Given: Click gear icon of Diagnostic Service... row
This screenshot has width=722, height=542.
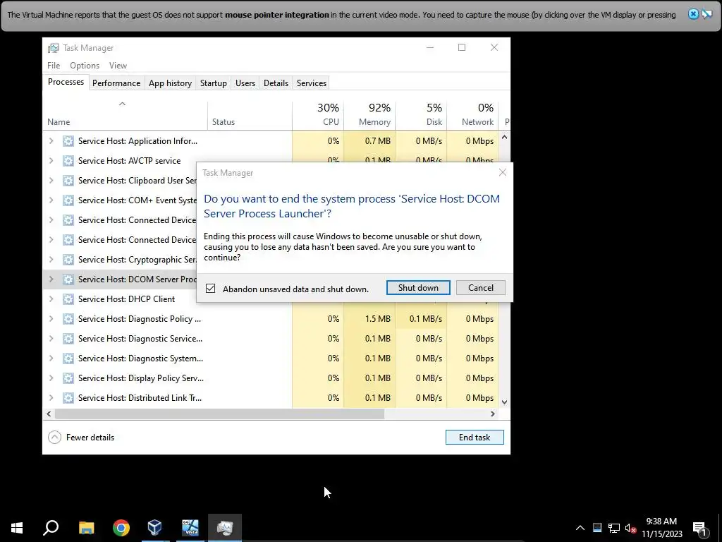Looking at the screenshot, I should click(68, 339).
